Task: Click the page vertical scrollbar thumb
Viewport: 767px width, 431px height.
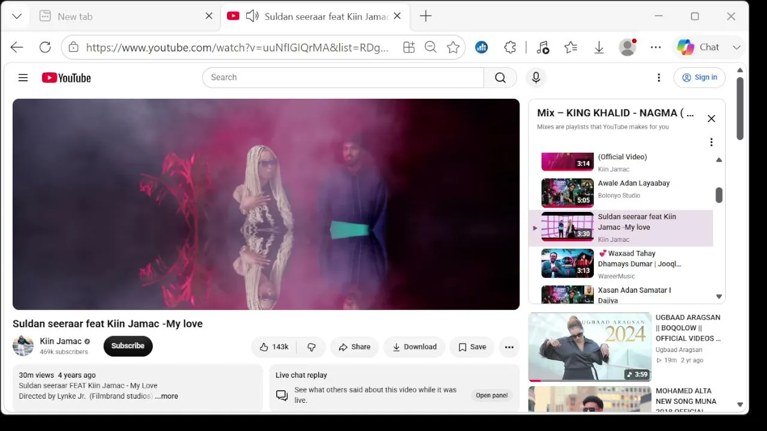Action: pyautogui.click(x=740, y=108)
